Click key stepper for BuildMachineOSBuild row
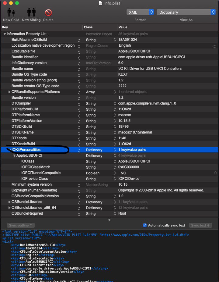 tap(79, 41)
